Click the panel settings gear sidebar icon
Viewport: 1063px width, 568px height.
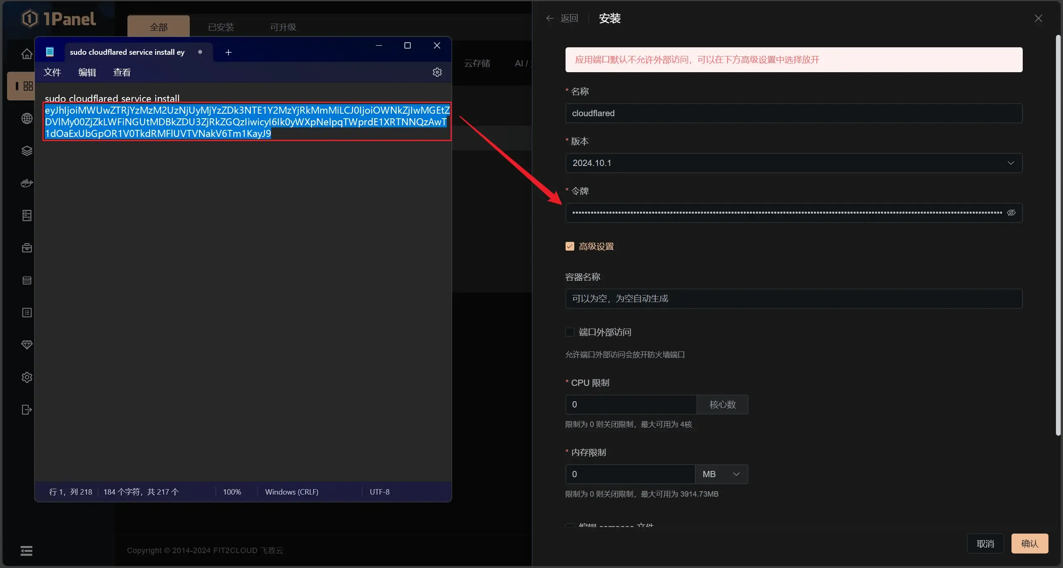[x=27, y=378]
